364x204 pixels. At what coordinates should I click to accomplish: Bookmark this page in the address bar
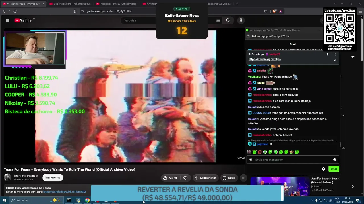point(75,11)
